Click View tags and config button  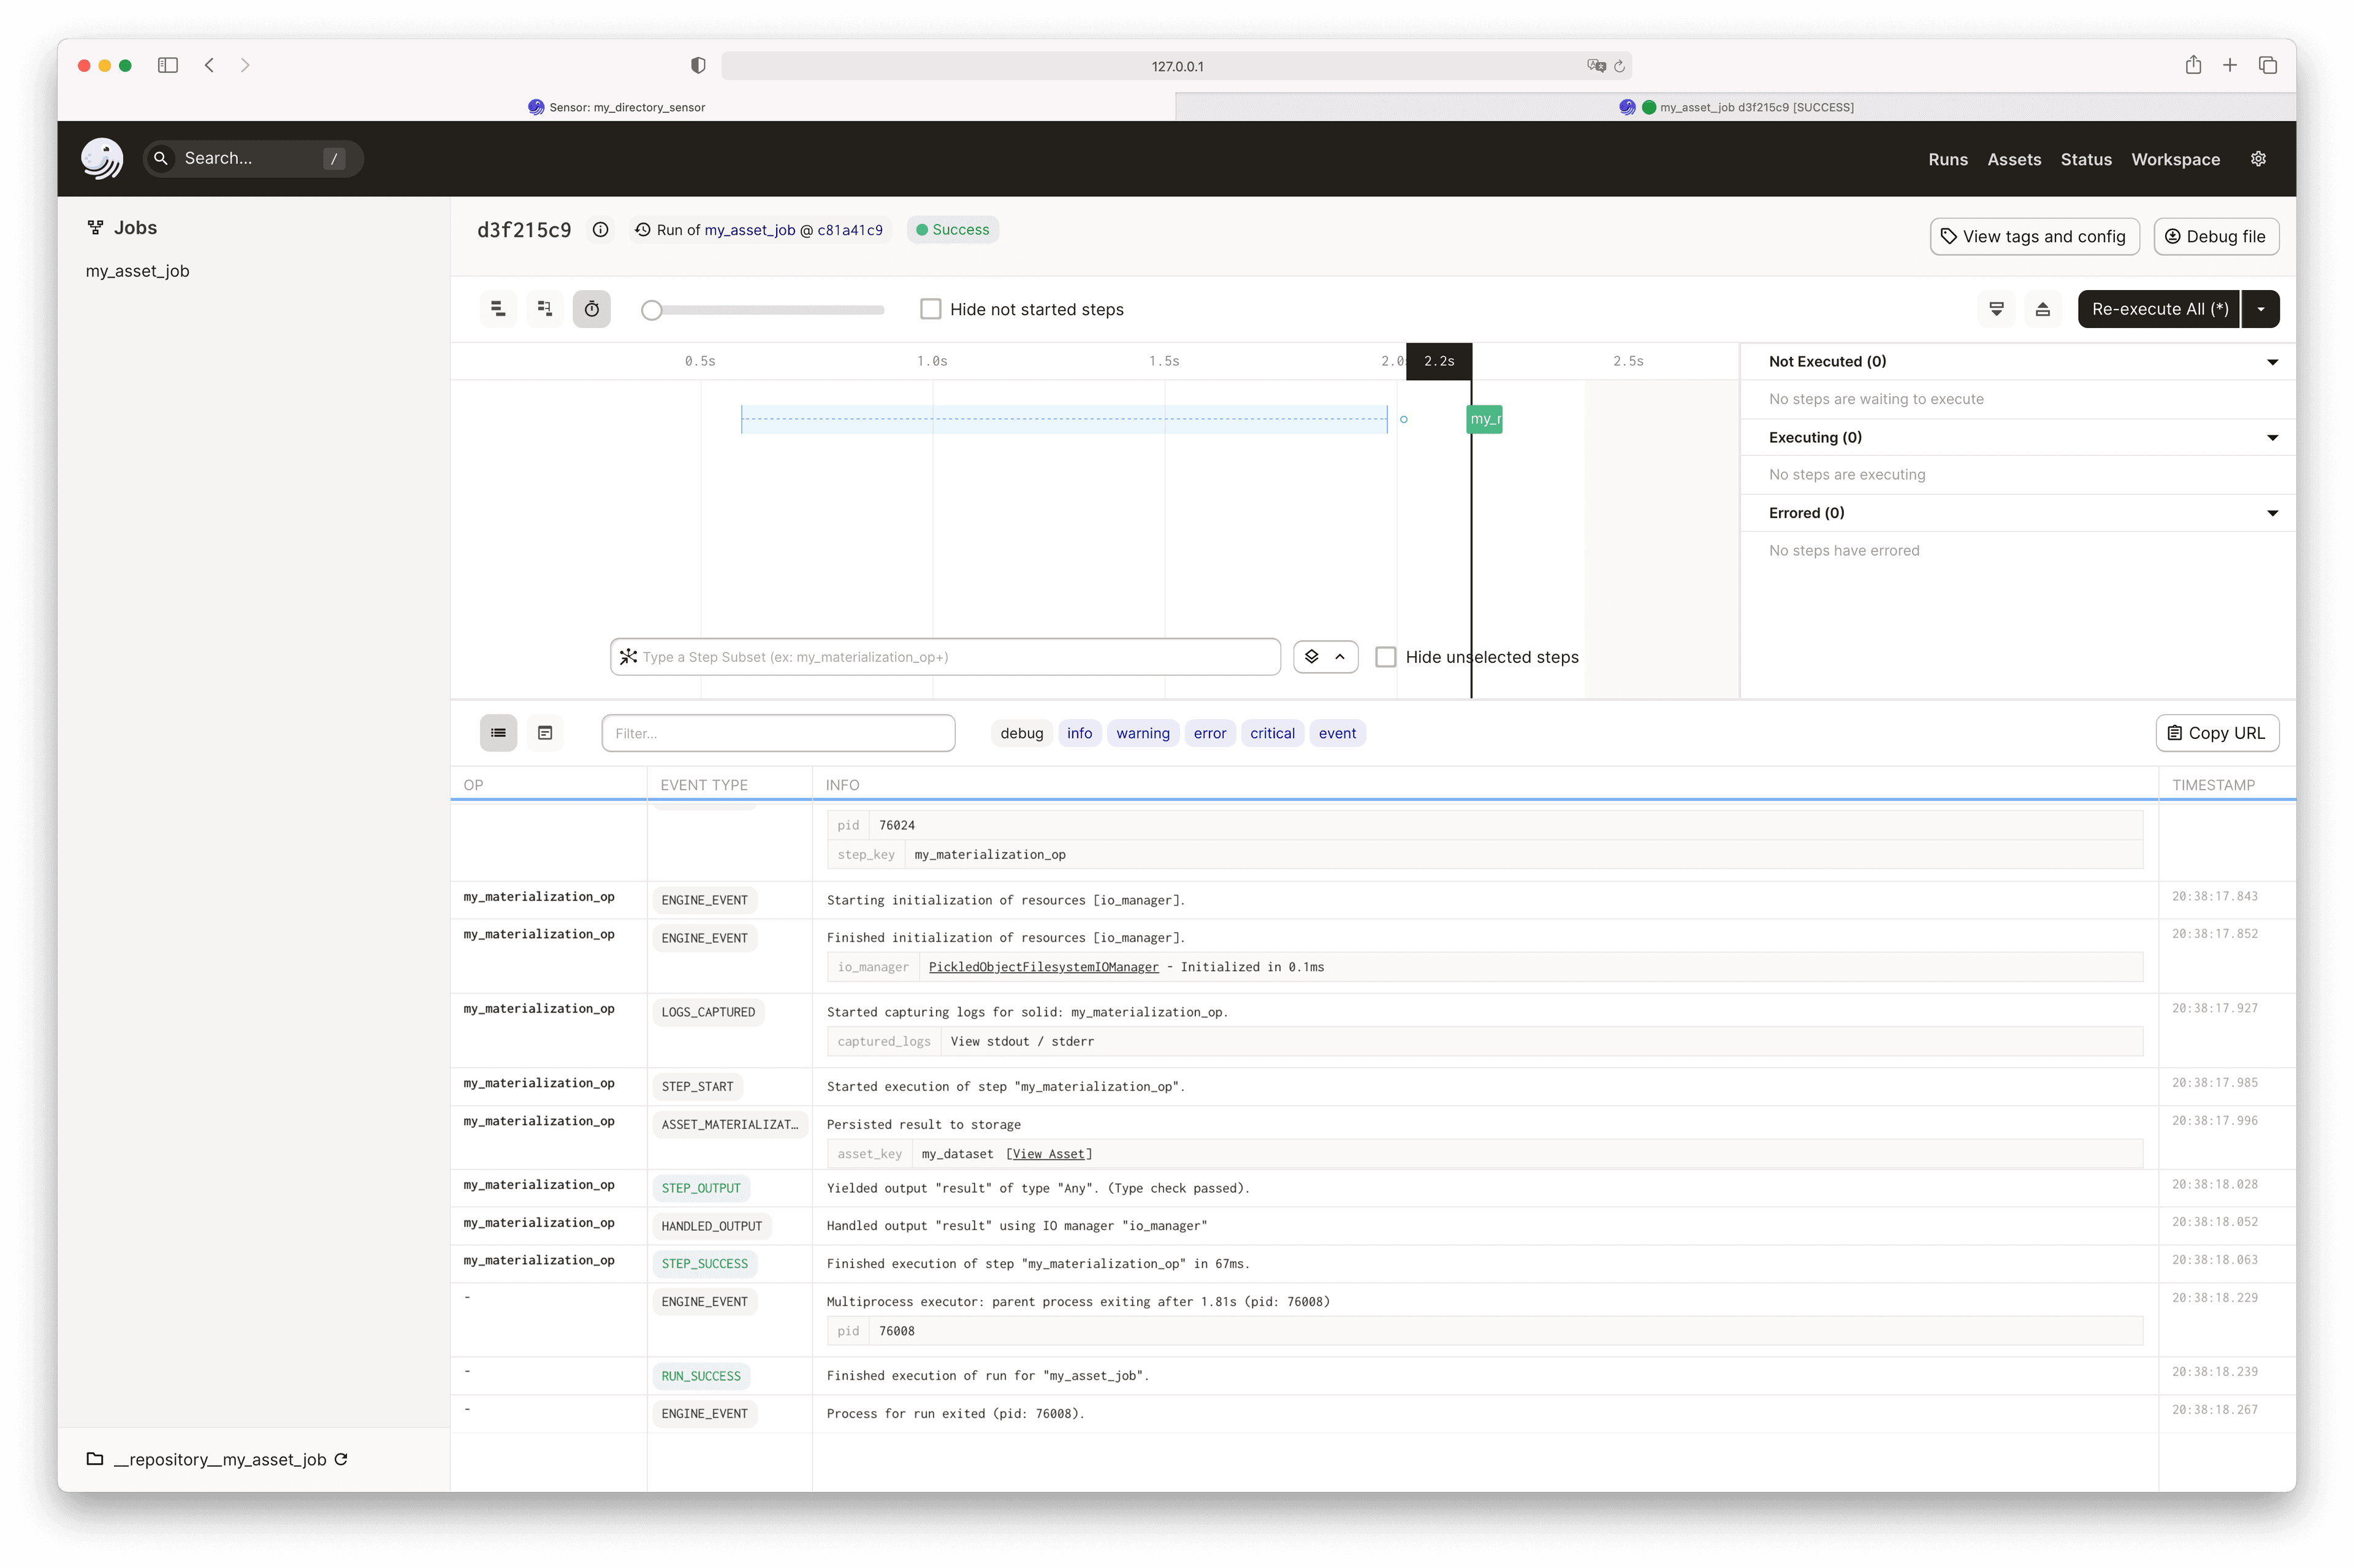[x=2034, y=237]
